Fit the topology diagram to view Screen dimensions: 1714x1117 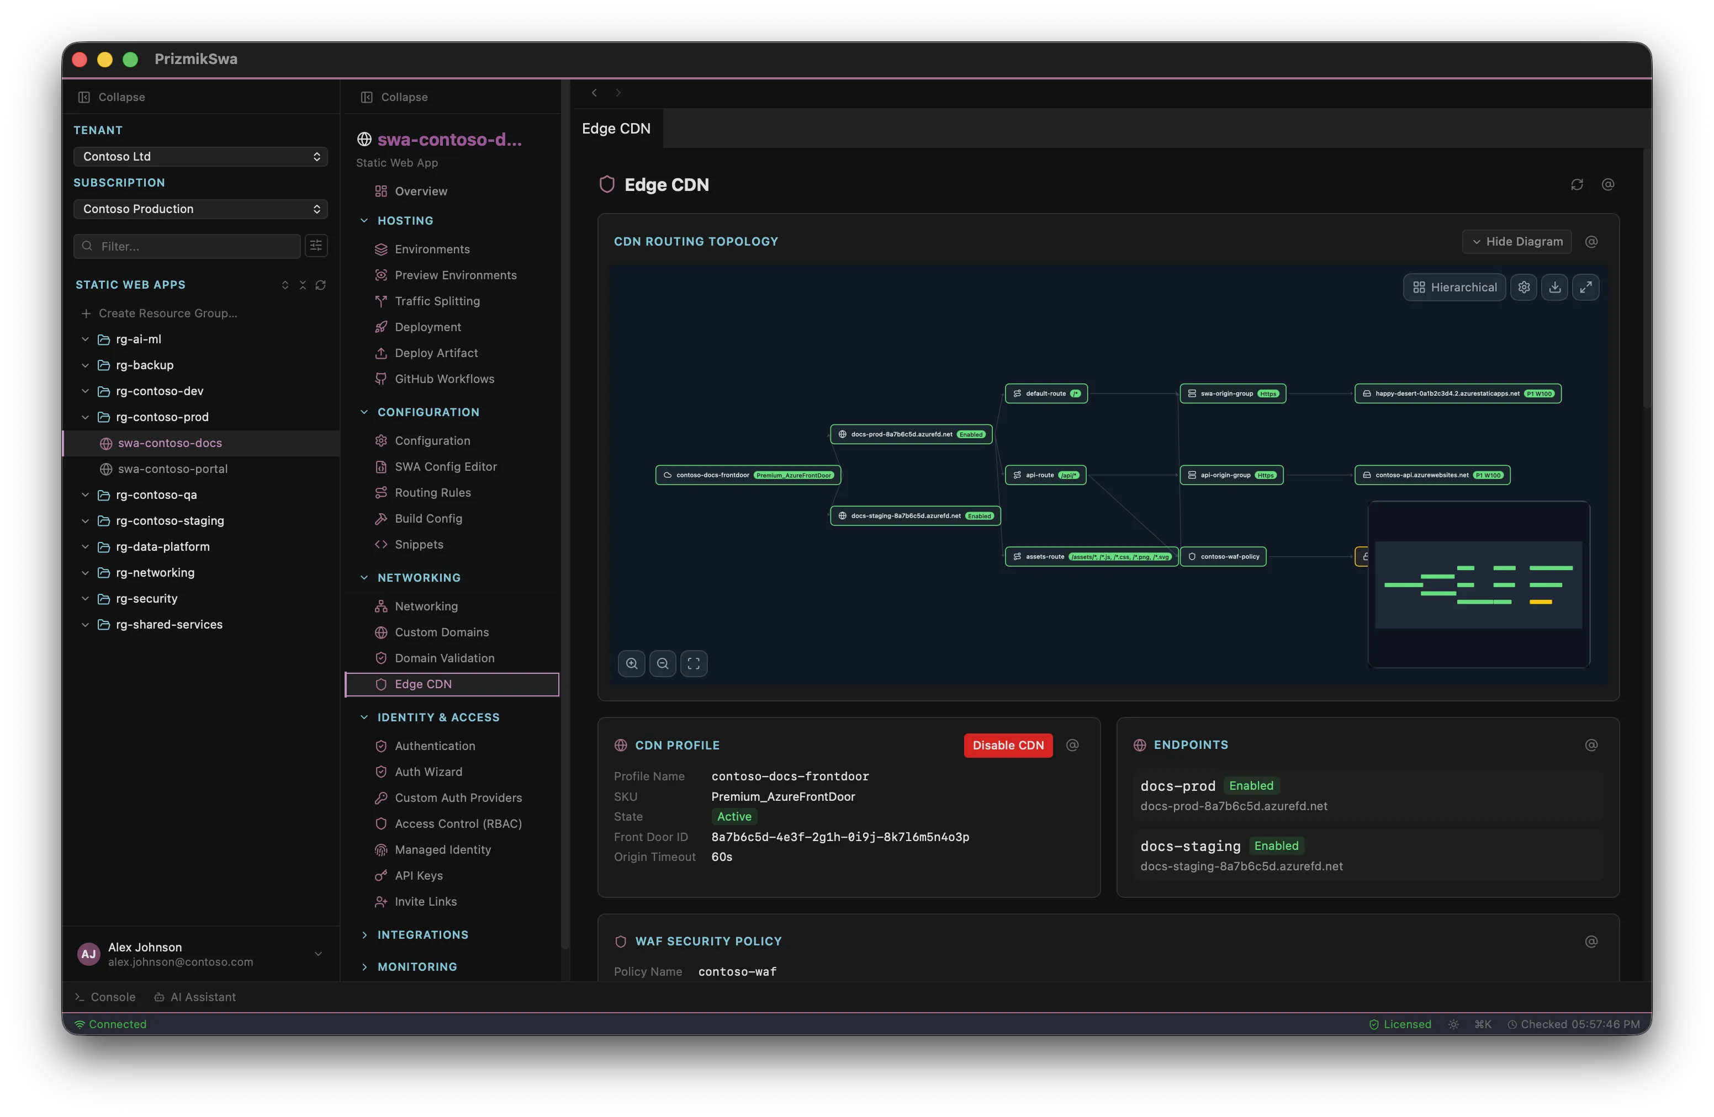point(694,663)
